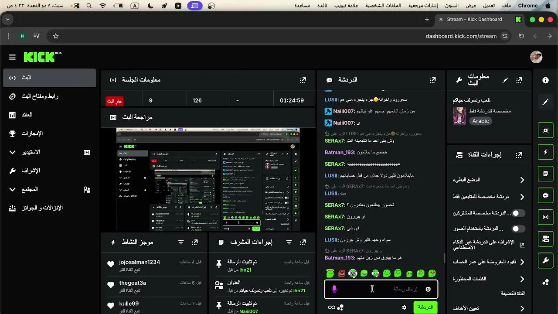Open Drops and Rewards sidebar item
Screen dimensions: 558x314
point(49,208)
